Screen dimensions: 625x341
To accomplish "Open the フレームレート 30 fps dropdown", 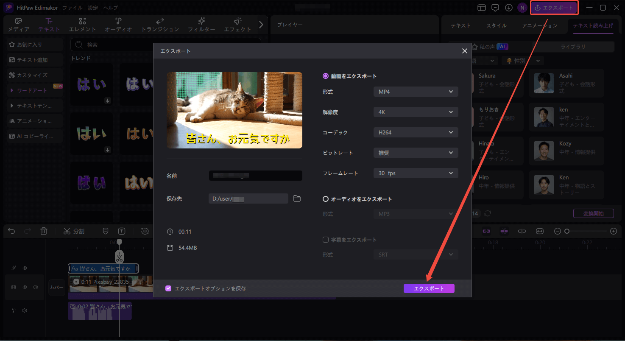I will click(416, 173).
